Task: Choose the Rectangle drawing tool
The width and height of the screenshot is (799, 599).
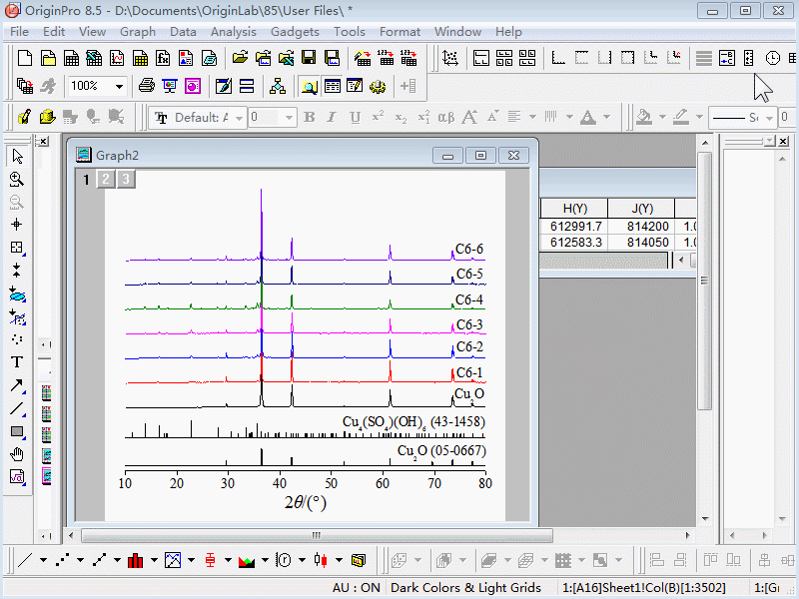Action: coord(17,431)
